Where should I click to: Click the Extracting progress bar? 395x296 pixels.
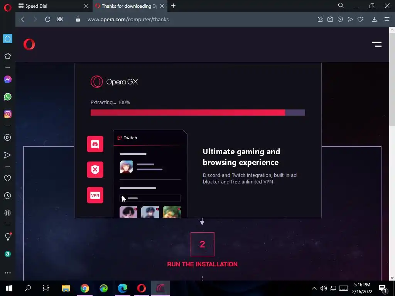click(198, 113)
